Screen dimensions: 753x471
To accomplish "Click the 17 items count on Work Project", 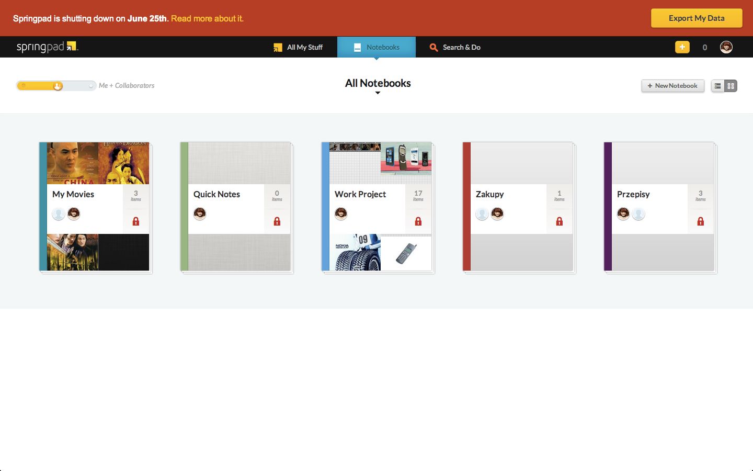I will [418, 196].
